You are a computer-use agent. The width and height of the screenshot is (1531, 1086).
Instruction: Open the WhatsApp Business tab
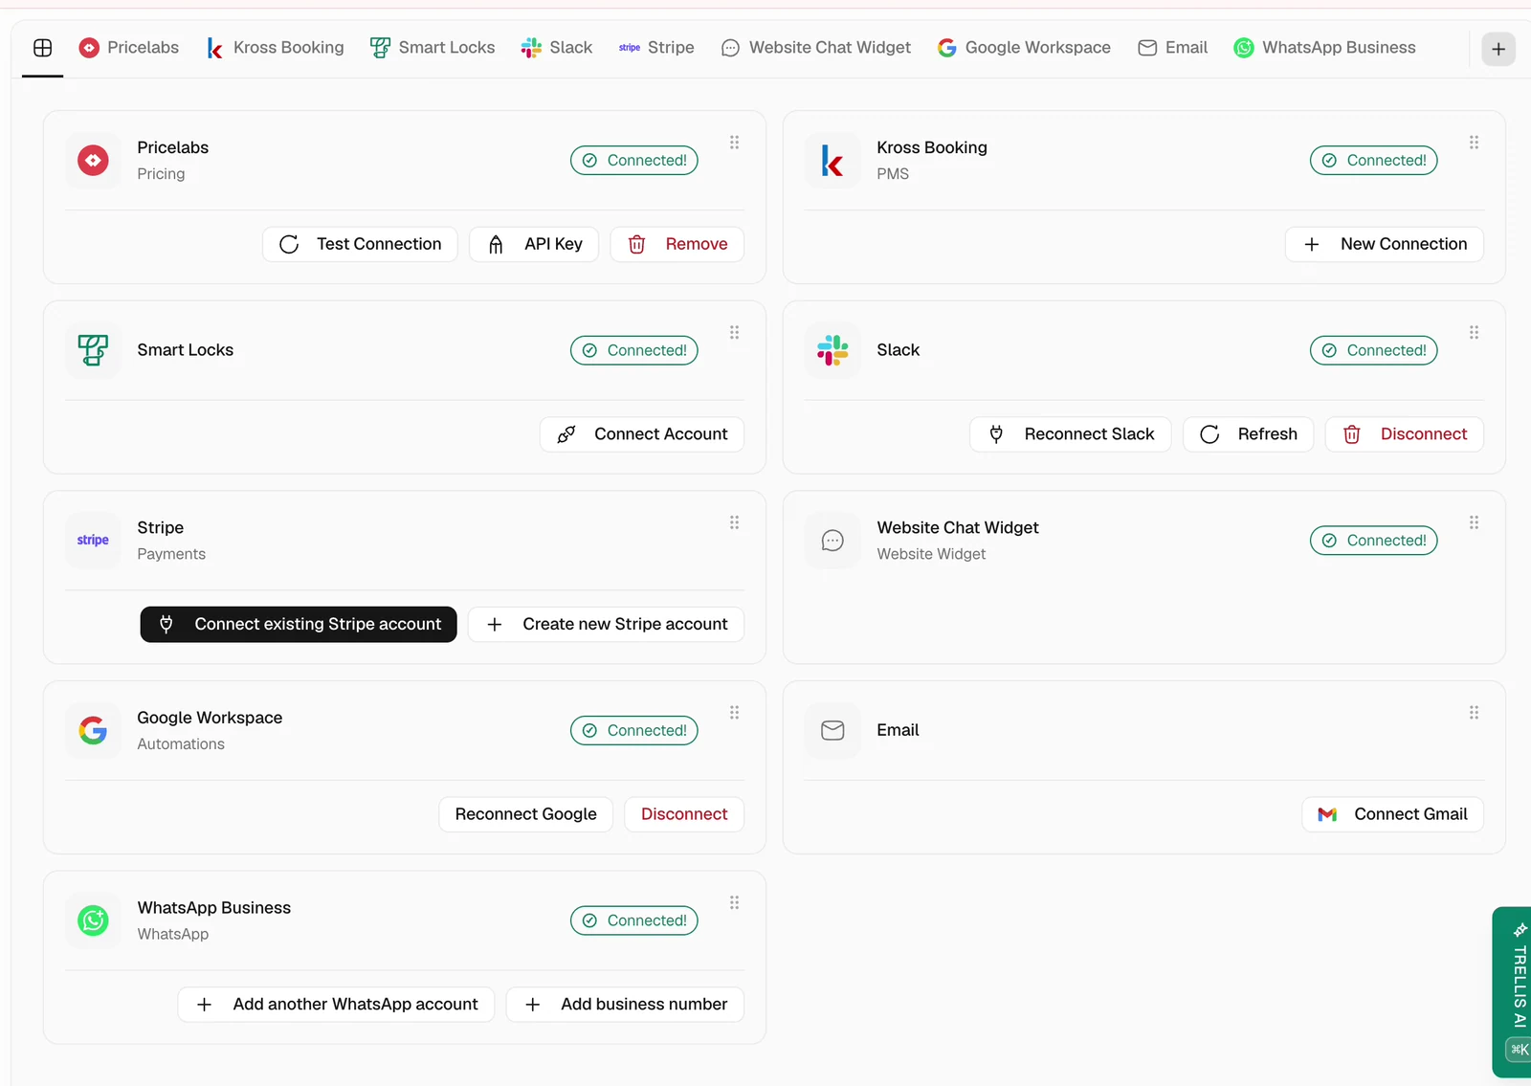click(1324, 48)
